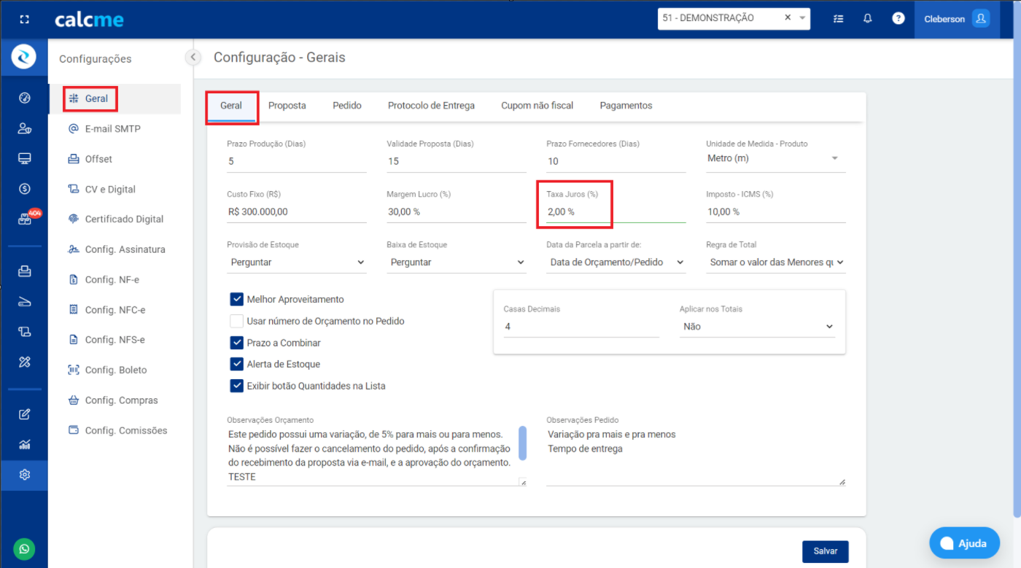Open the dashboard gauge icon
Screen dimensions: 1021x568
tap(24, 98)
